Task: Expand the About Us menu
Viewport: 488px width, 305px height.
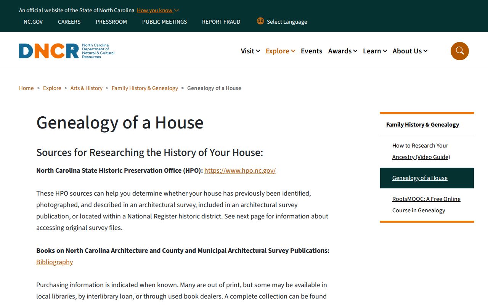Action: (410, 51)
